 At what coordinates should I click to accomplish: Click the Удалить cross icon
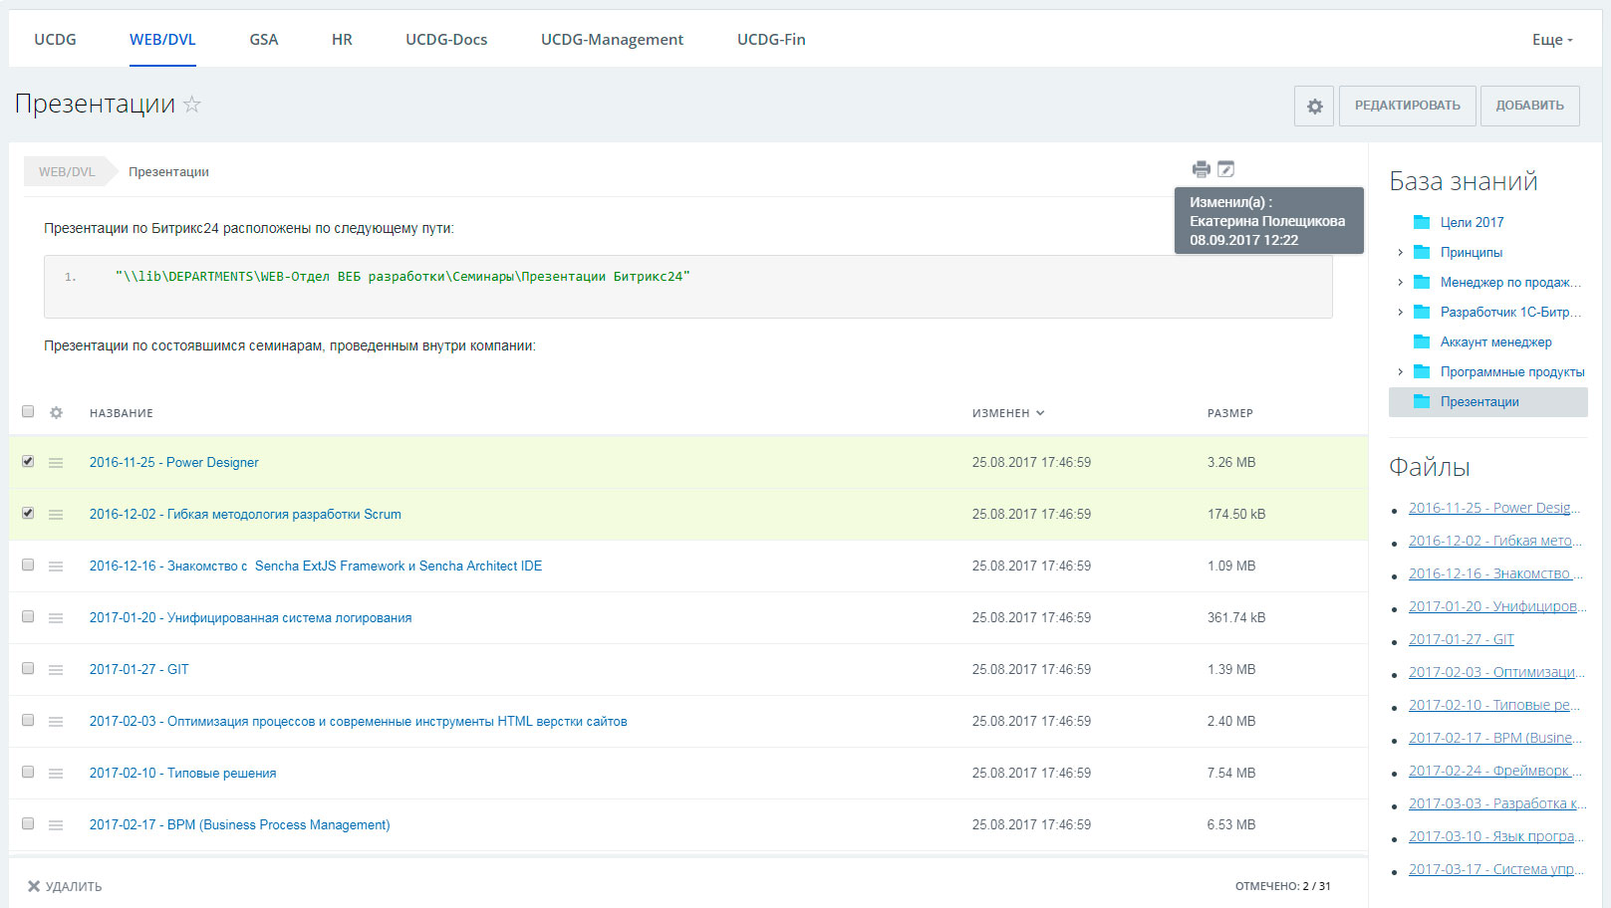(x=34, y=886)
